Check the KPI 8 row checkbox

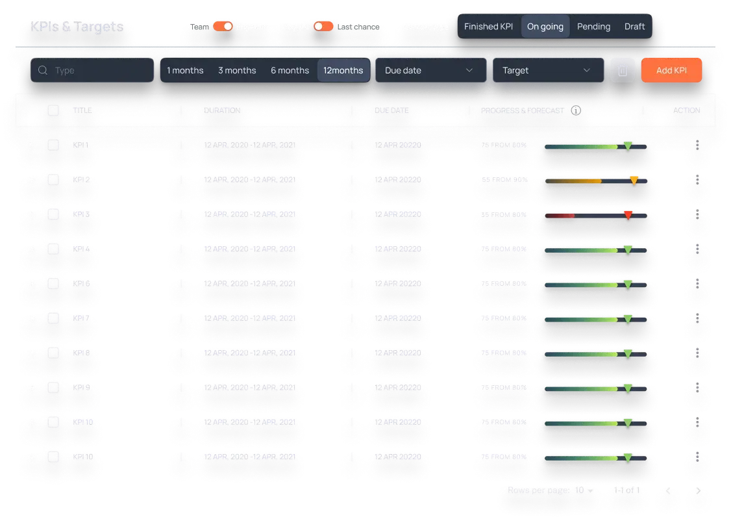53,353
